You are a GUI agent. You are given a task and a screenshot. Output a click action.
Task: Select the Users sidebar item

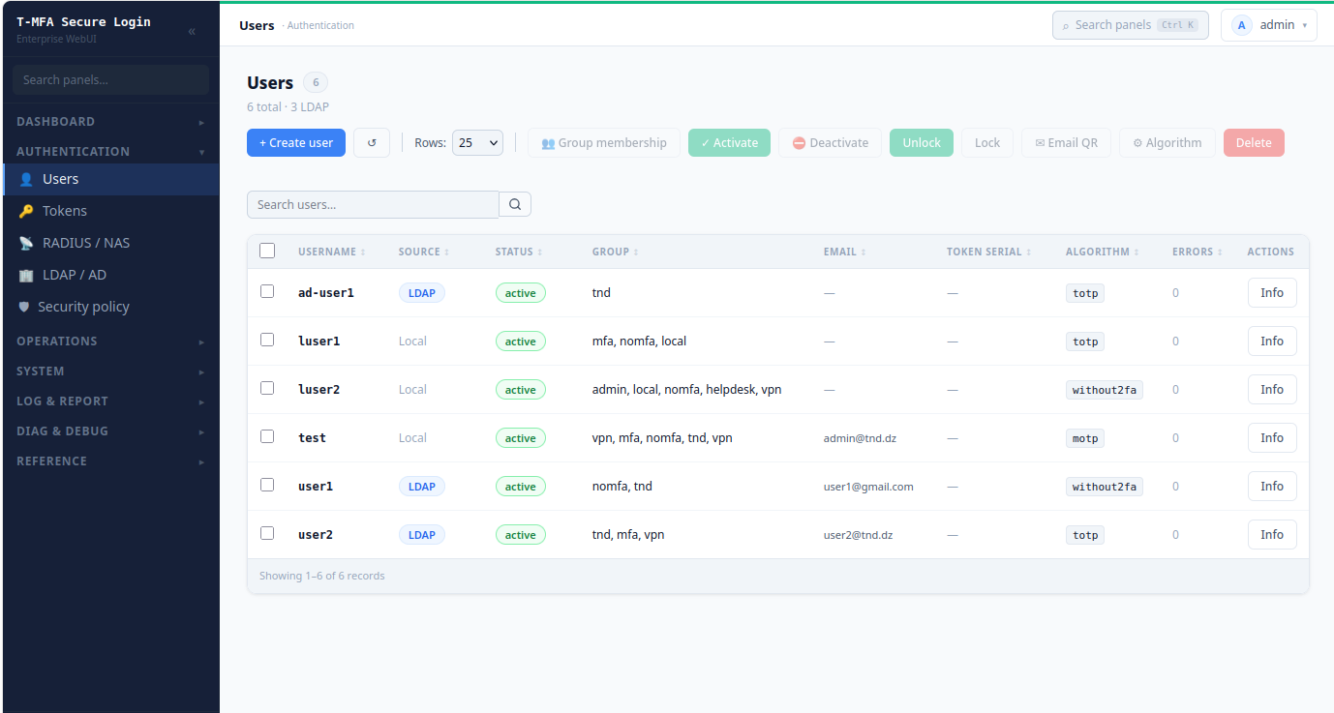[x=110, y=179]
